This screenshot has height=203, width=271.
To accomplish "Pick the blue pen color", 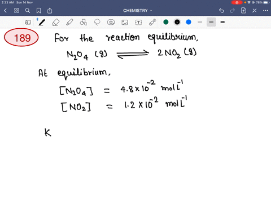I will [x=189, y=22].
